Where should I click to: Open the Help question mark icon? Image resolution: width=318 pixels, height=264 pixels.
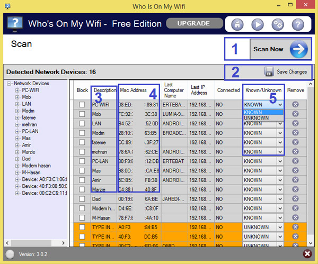298,24
